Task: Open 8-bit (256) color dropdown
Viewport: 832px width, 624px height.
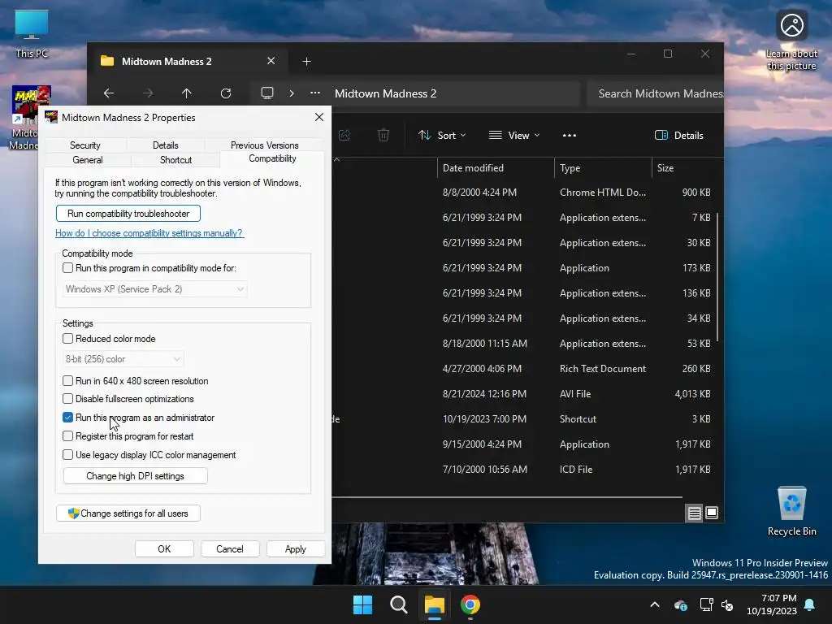Action: pyautogui.click(x=123, y=359)
